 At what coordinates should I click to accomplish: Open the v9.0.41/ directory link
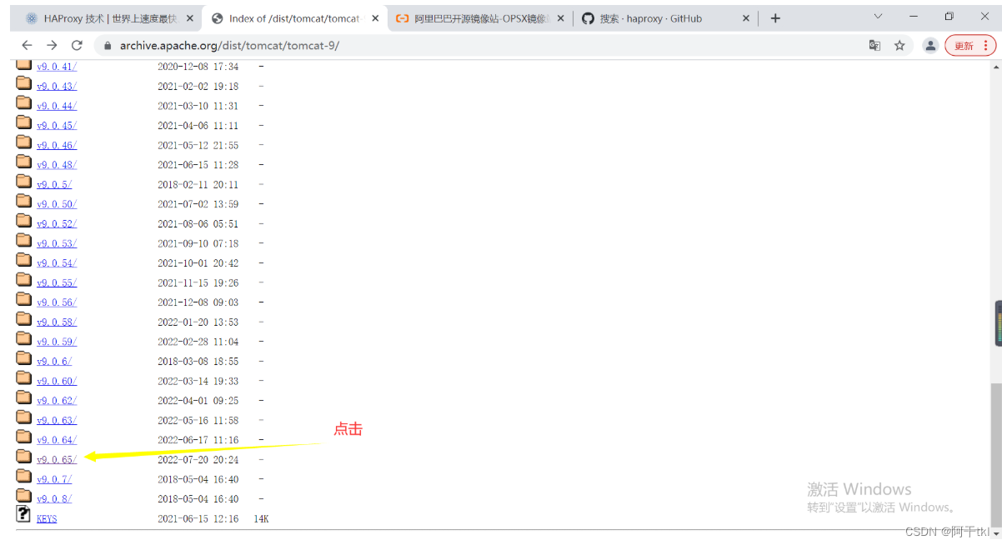point(57,67)
